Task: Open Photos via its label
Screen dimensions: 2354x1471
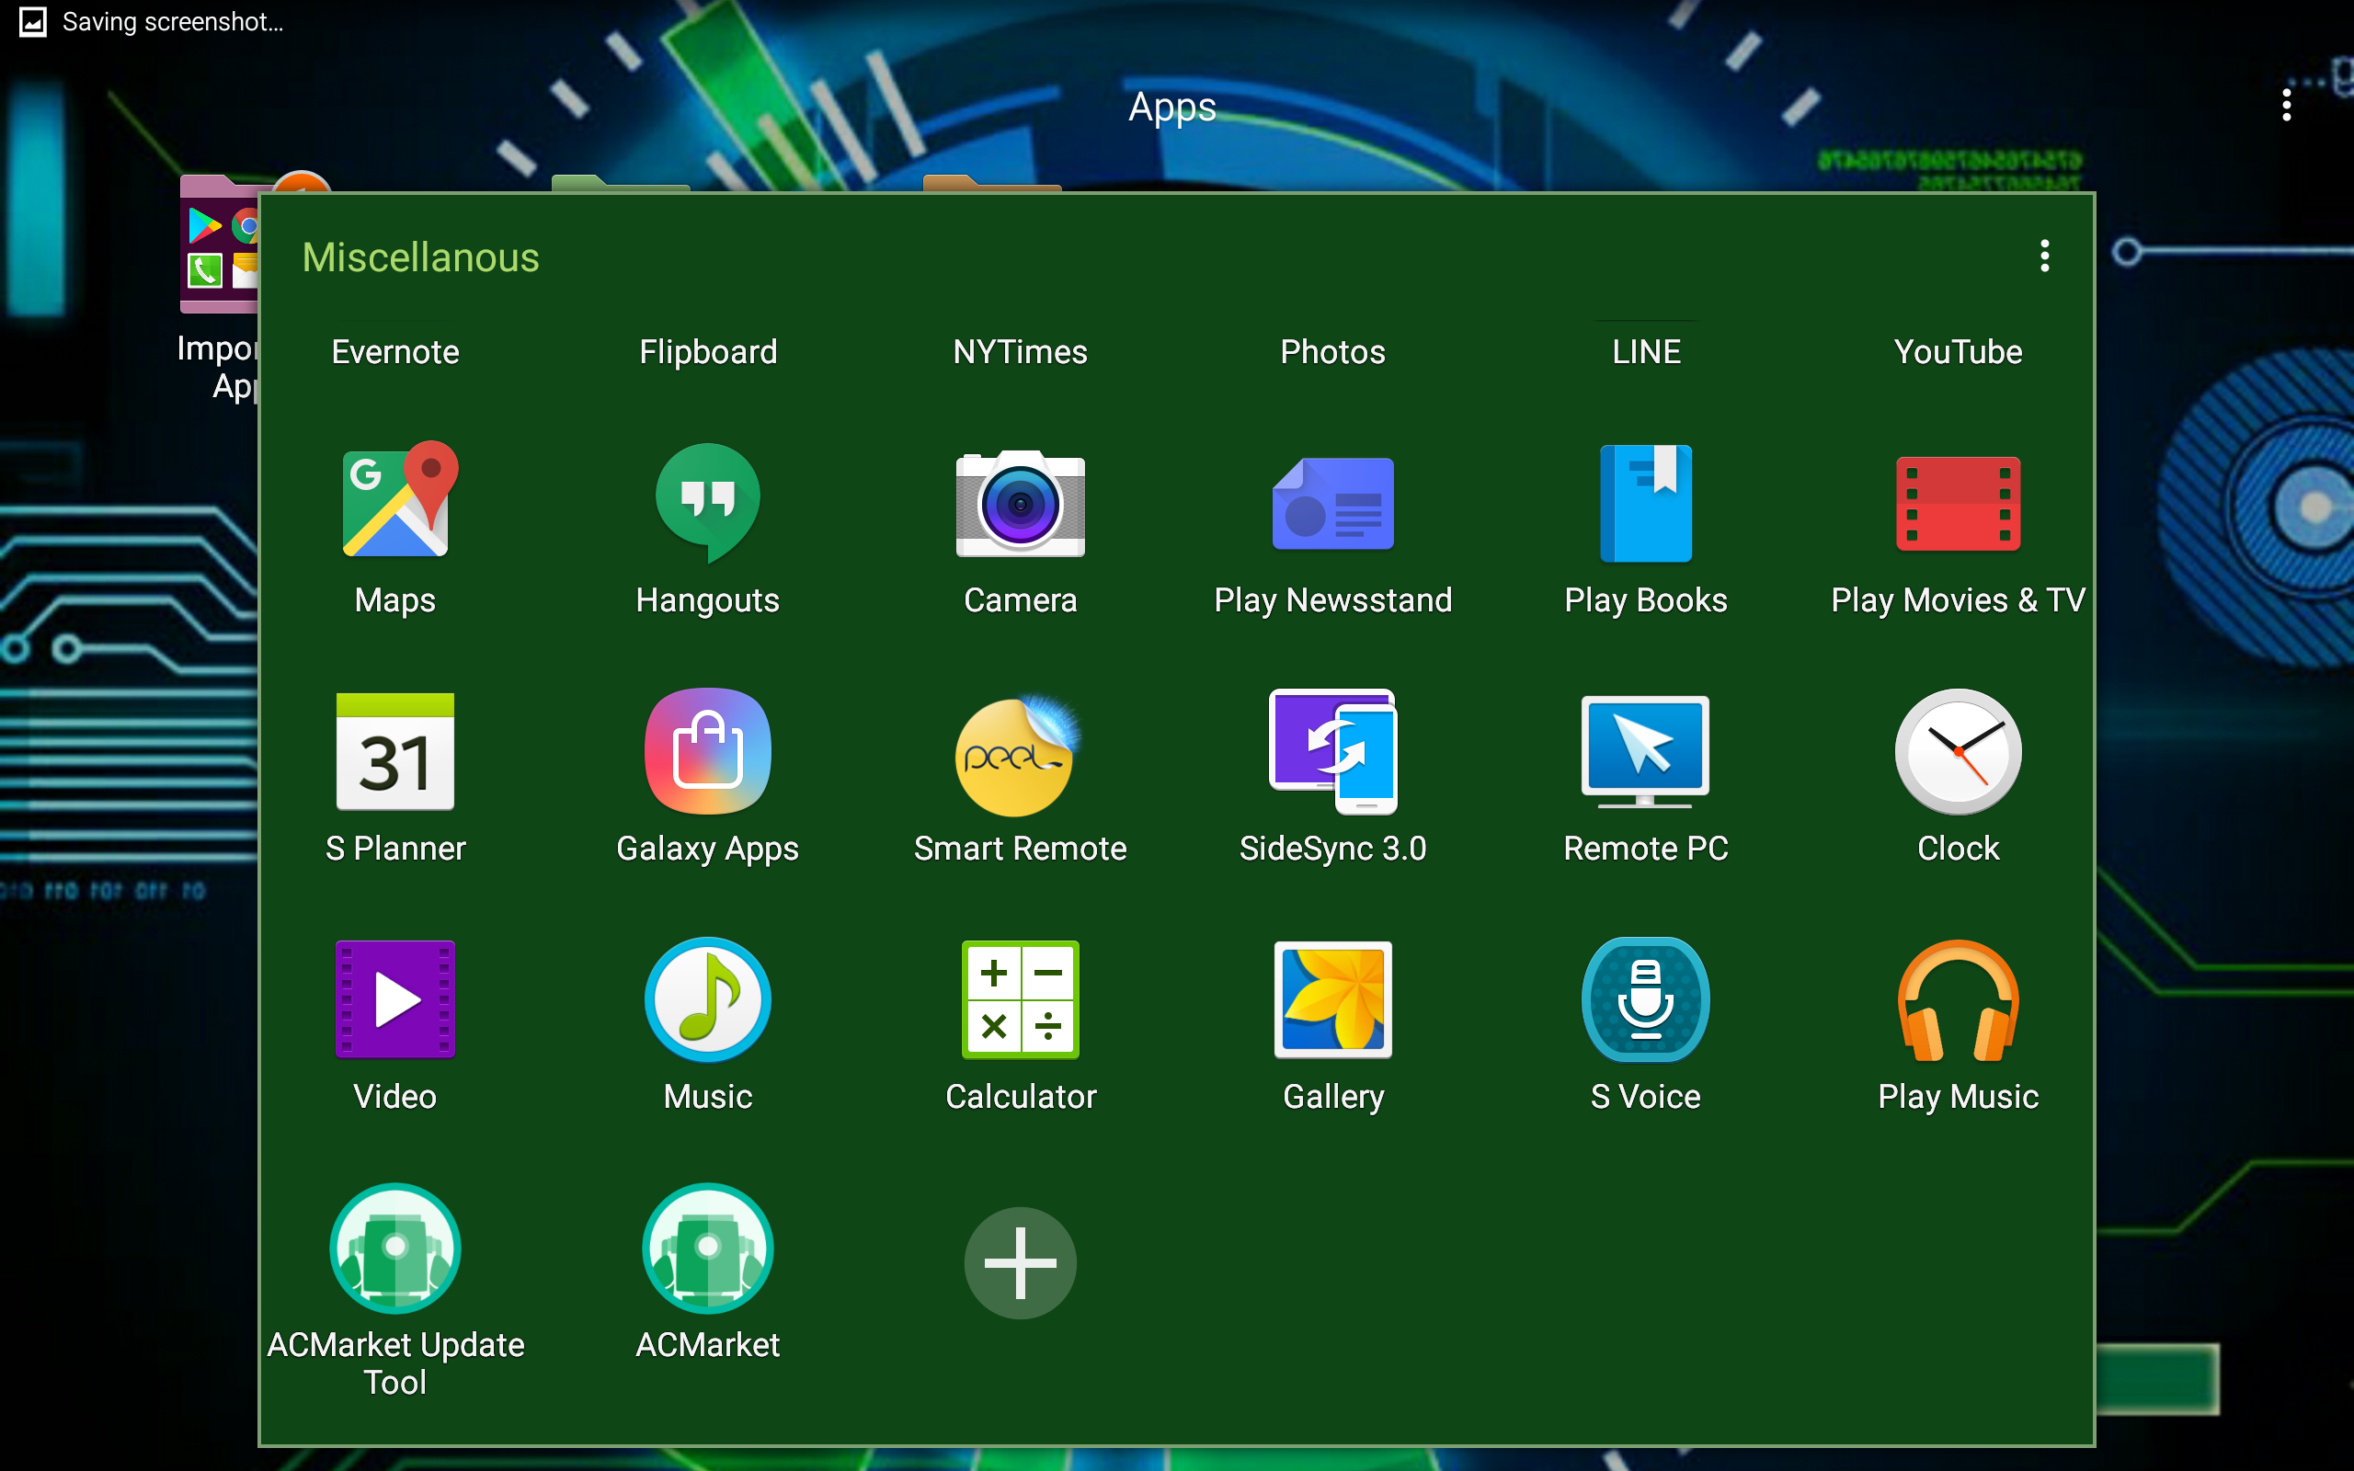Action: pos(1332,351)
